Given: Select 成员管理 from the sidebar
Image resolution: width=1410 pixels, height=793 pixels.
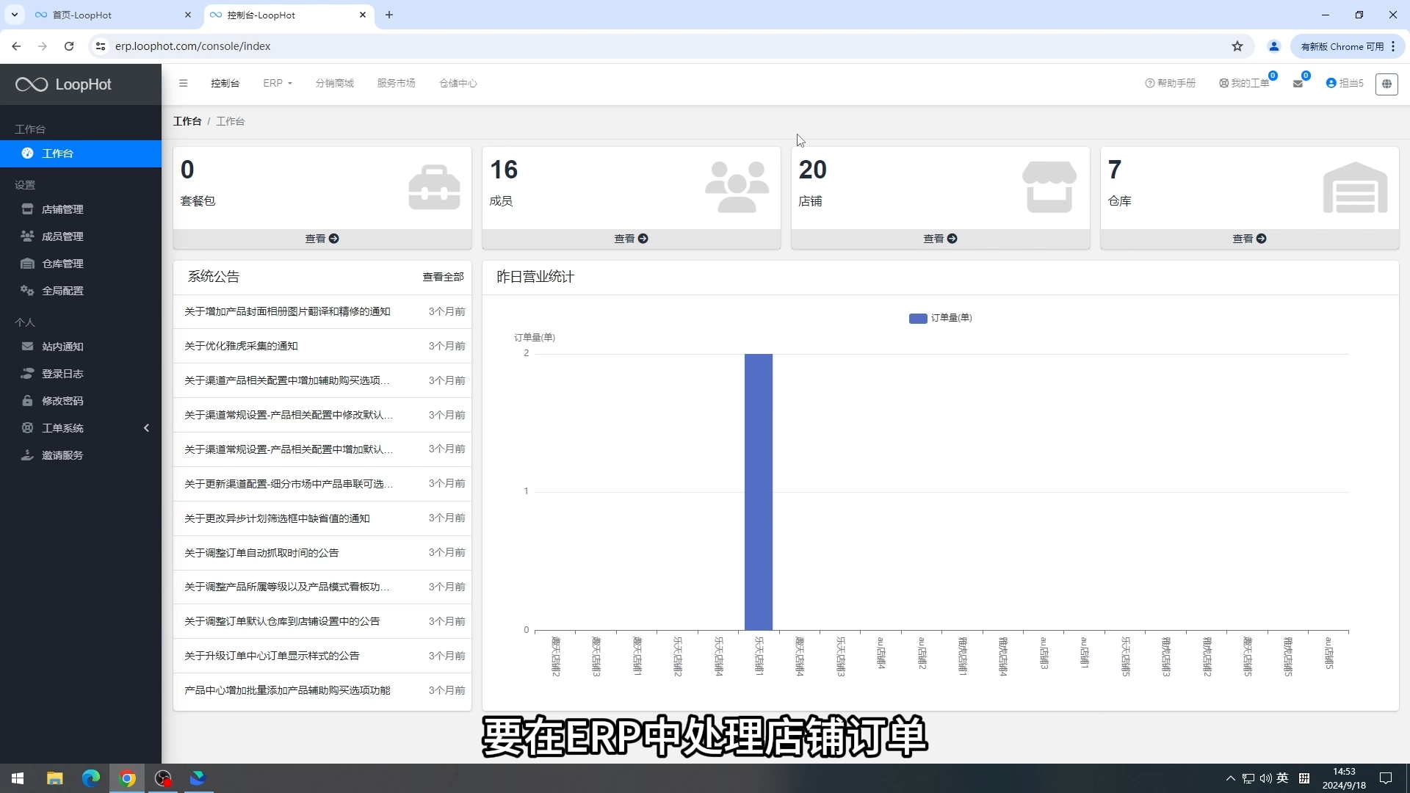Looking at the screenshot, I should tap(62, 236).
